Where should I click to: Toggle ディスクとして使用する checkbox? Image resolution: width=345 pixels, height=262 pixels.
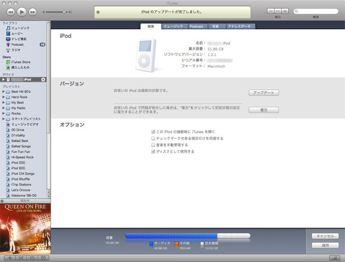pos(153,151)
